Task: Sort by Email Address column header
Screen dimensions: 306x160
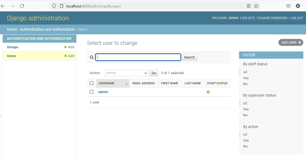Action: point(143,83)
